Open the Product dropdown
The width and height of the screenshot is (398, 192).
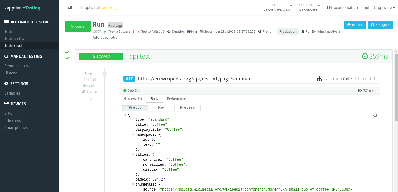[x=278, y=7]
